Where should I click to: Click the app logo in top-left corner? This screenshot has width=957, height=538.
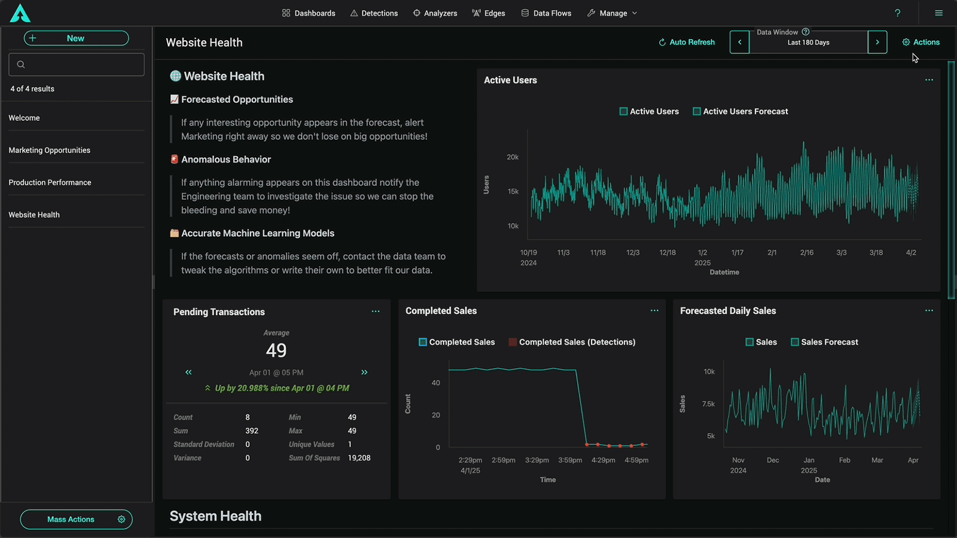tap(20, 13)
